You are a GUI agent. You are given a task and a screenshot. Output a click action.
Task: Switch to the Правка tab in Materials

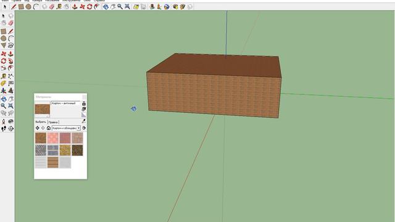click(x=53, y=122)
